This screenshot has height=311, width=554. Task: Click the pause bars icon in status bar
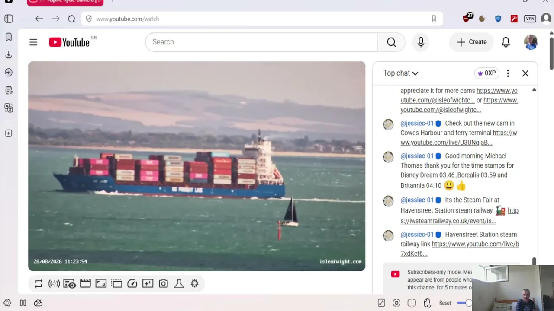[23, 303]
